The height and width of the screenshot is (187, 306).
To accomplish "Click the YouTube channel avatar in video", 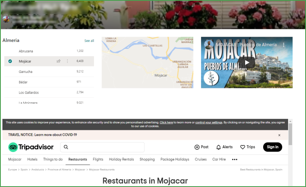I will tap(209, 44).
